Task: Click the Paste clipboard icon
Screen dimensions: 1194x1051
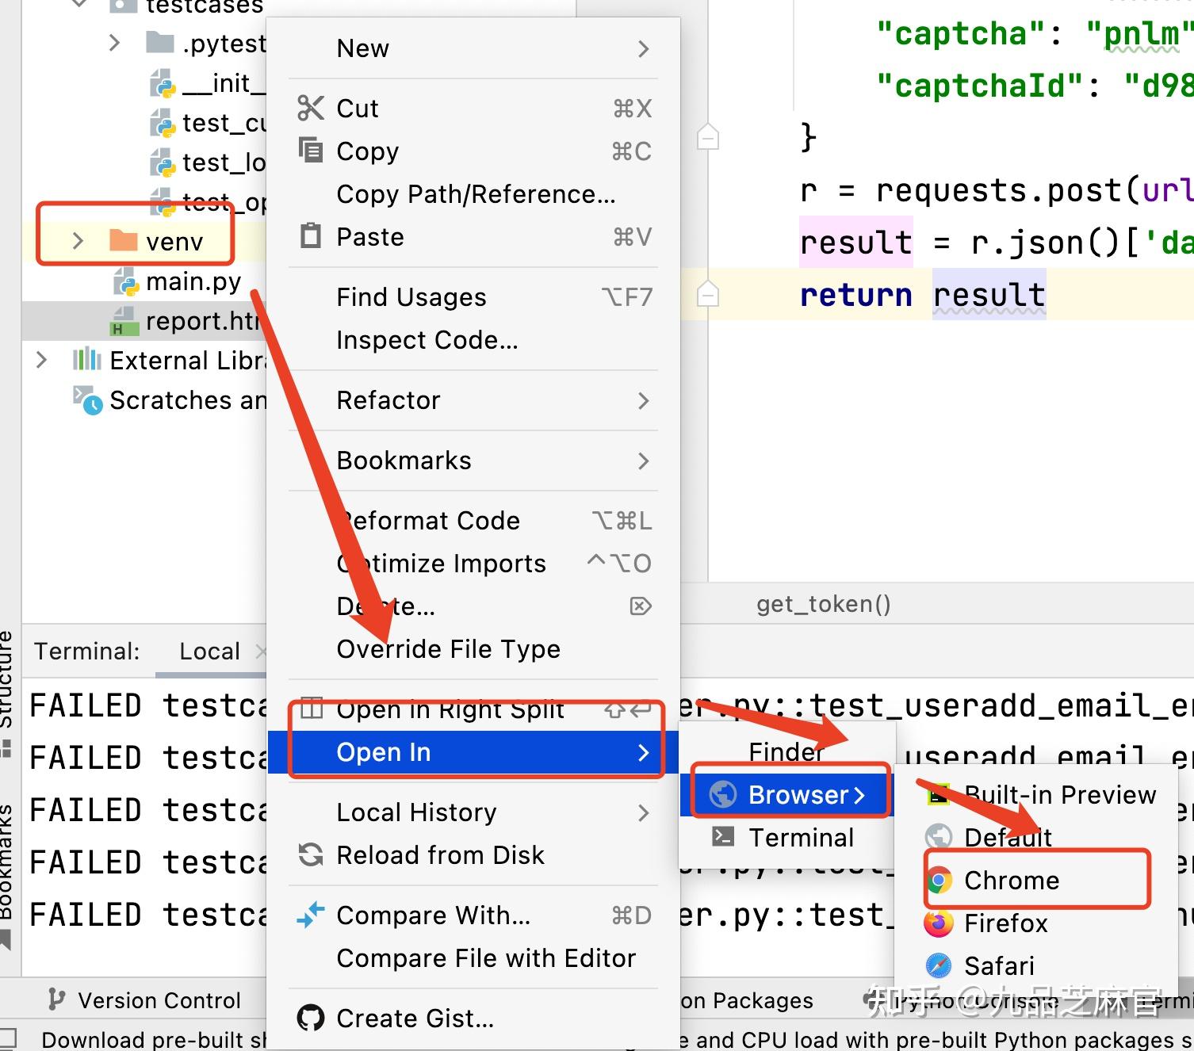Action: point(311,236)
